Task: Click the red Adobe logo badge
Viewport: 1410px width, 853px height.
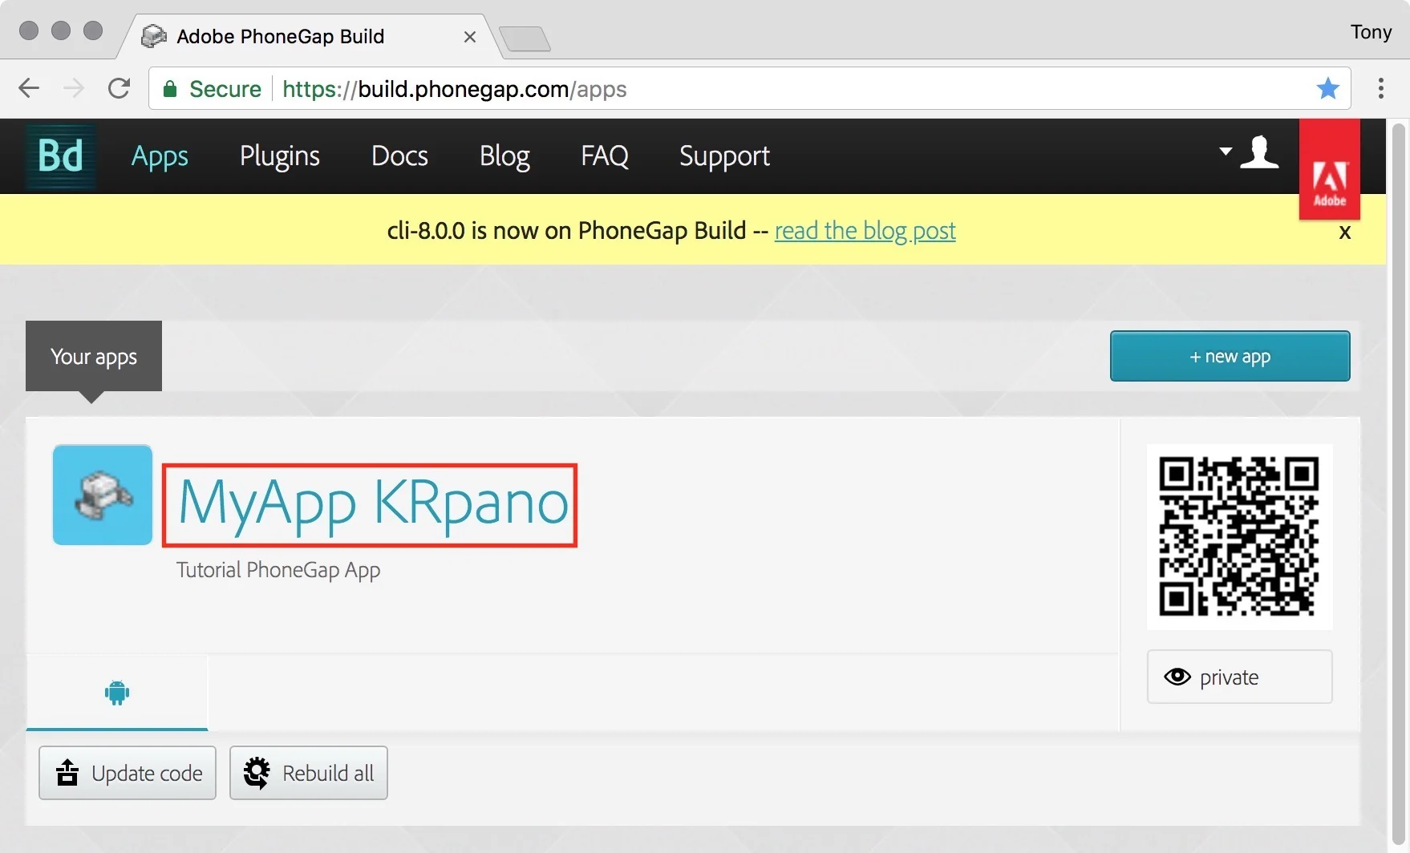Action: (x=1329, y=169)
